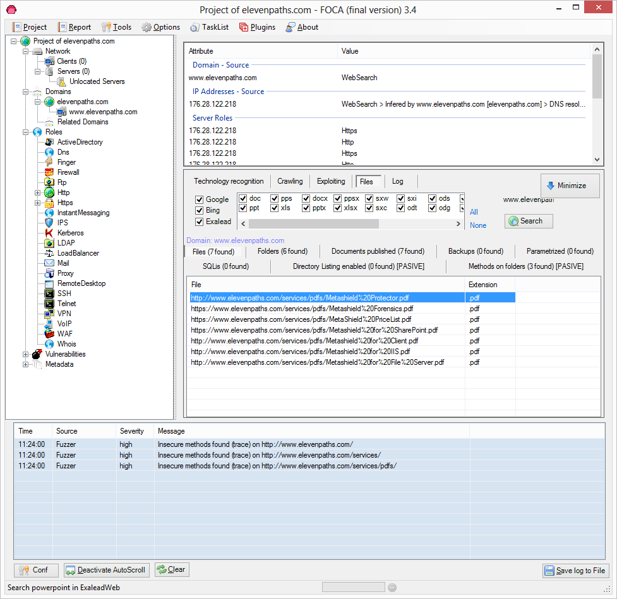Click the Kerberos role icon
617x599 pixels.
pyautogui.click(x=49, y=233)
